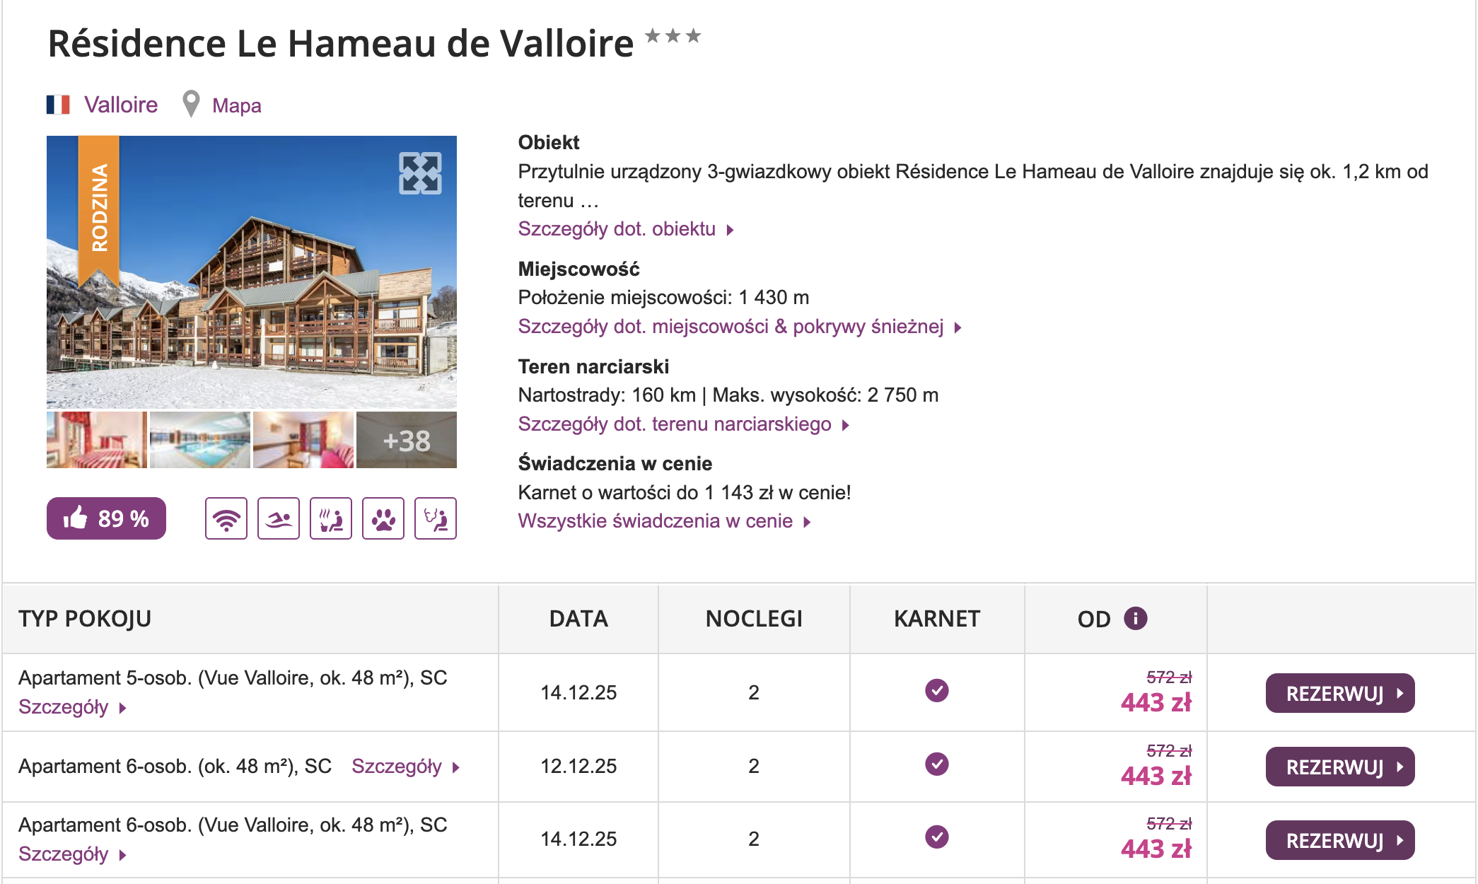Screen dimensions: 1478x884
Task: Click the pets allowed paw icon
Action: point(383,518)
